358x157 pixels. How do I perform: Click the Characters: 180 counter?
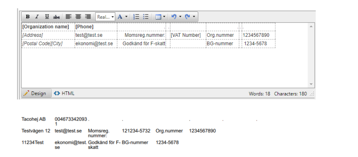pos(290,94)
